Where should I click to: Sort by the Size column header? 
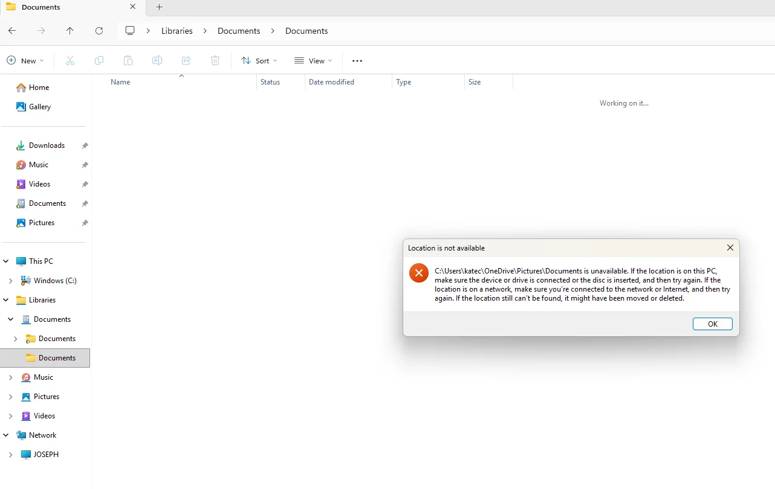coord(475,82)
